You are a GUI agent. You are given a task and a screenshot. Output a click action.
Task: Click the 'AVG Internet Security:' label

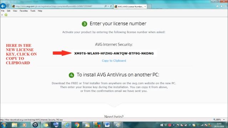[x=114, y=44]
